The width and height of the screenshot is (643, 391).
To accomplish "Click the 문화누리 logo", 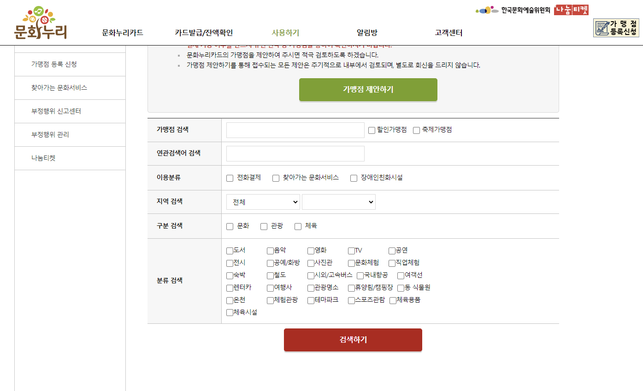I will pos(41,23).
